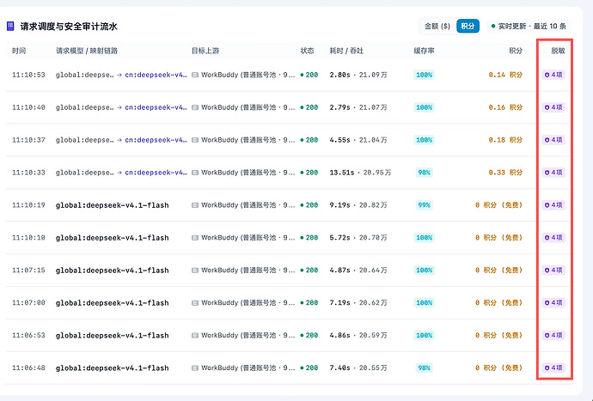Viewport: 593px width, 401px height.
Task: Switch the unit toggle to 金额 ($)
Action: [x=437, y=26]
